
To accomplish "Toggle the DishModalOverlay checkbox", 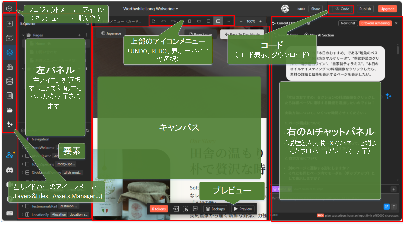I will [x=28, y=173].
